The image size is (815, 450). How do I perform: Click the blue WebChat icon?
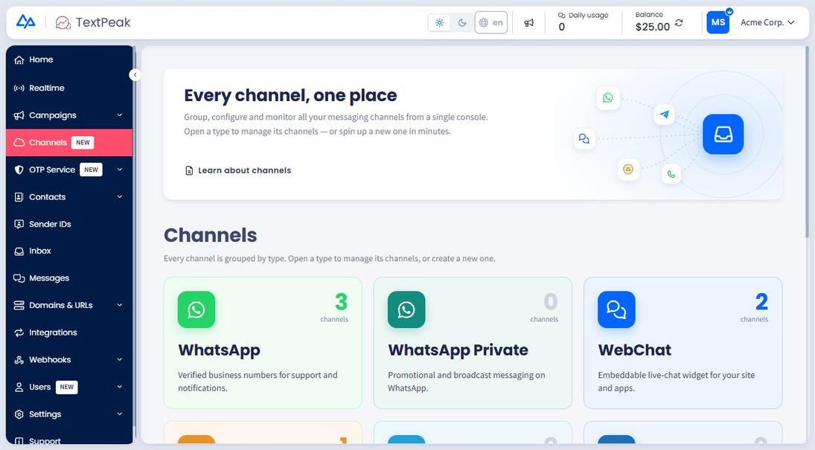616,309
